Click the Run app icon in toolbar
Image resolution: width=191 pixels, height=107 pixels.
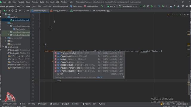click(x=141, y=6)
